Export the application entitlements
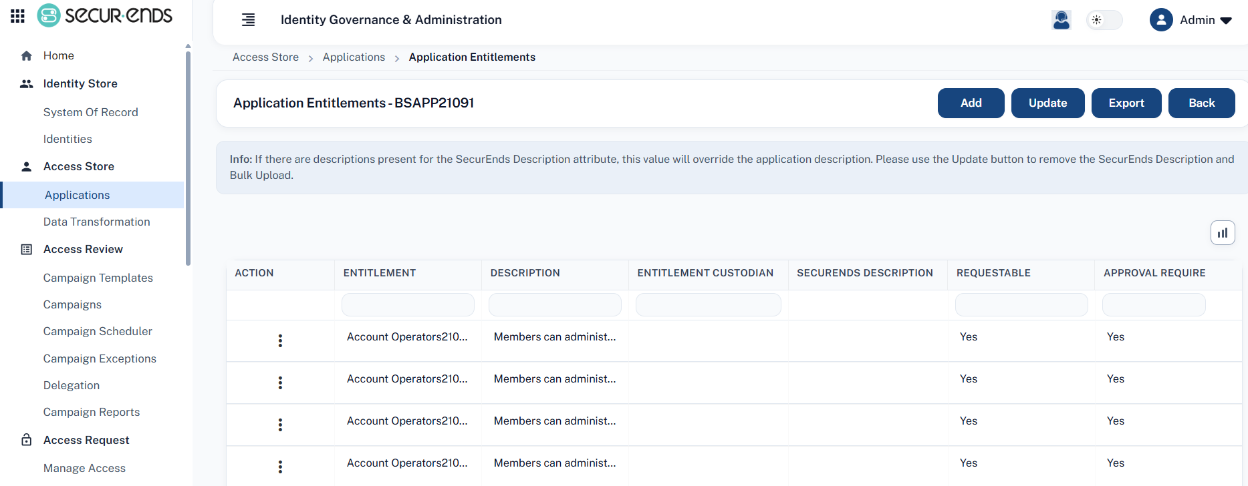Screen dimensions: 1248x486 click(1126, 103)
